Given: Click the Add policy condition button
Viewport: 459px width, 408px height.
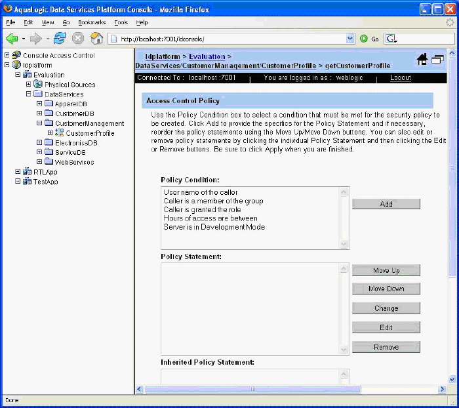Looking at the screenshot, I should coord(386,204).
